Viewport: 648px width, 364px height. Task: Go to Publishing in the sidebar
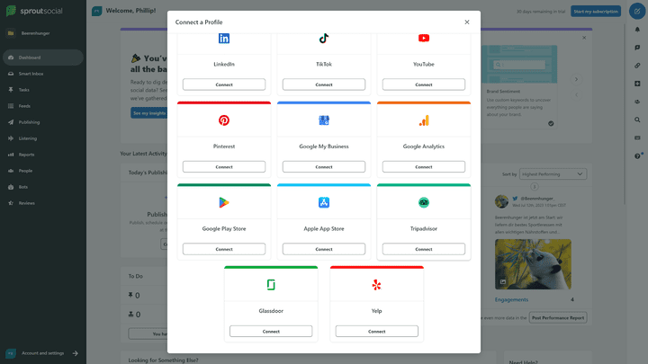pyautogui.click(x=29, y=122)
